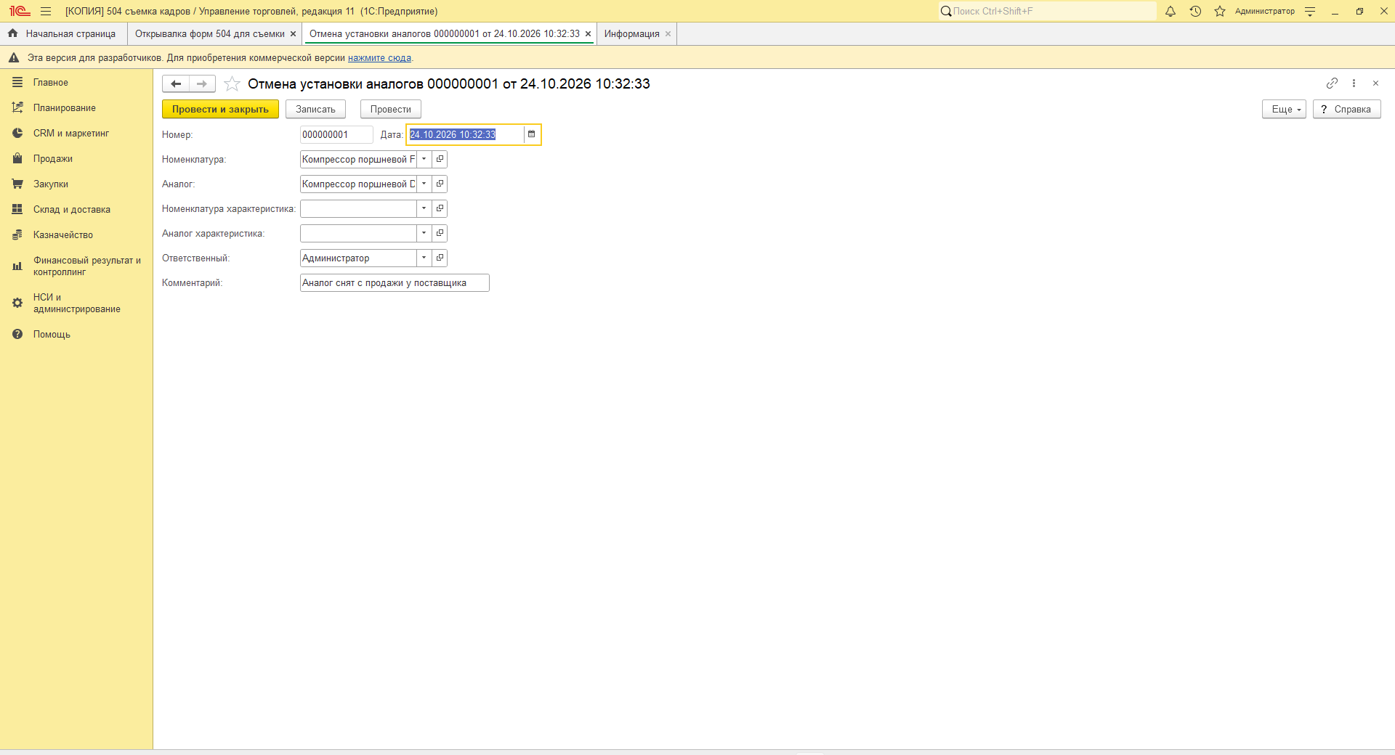
Task: Expand the Ответственный dropdown
Action: click(x=424, y=258)
